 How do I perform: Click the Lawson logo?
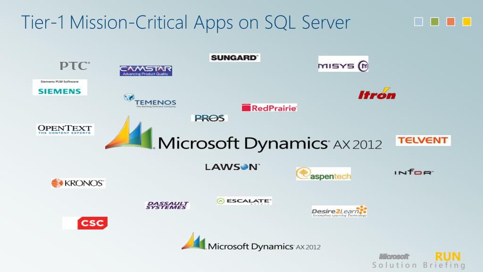tap(233, 167)
